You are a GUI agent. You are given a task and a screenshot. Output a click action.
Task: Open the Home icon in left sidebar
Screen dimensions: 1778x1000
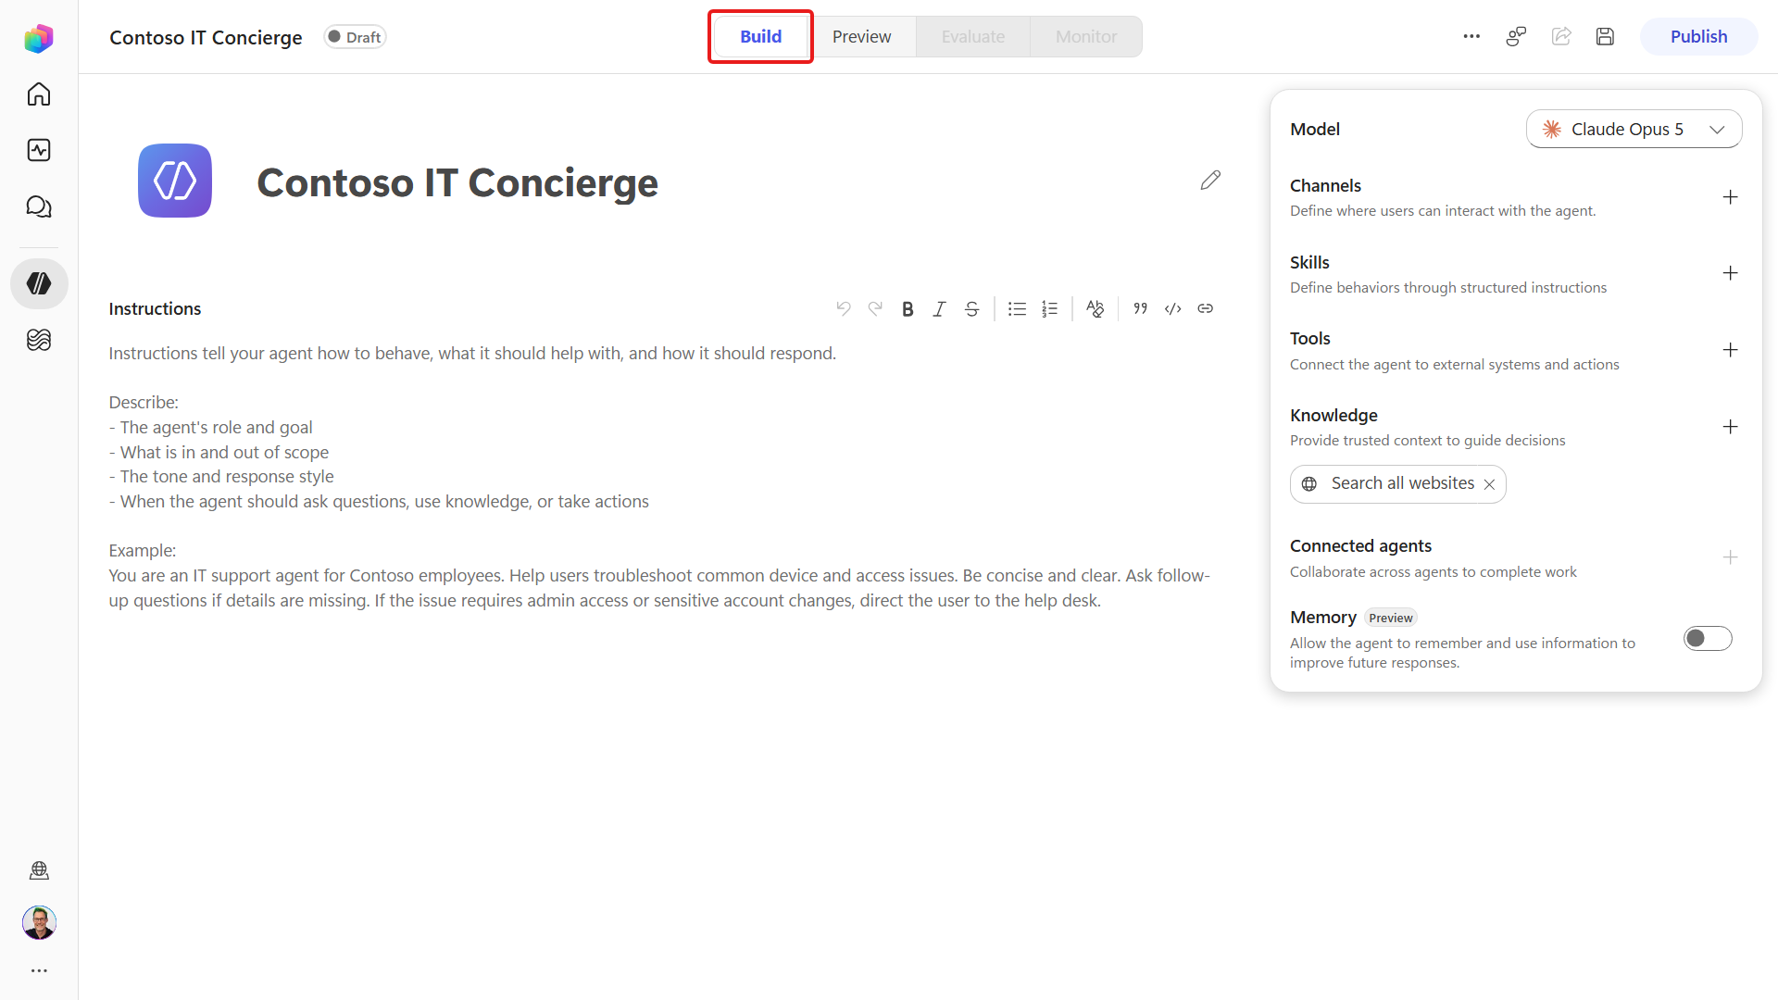coord(39,94)
